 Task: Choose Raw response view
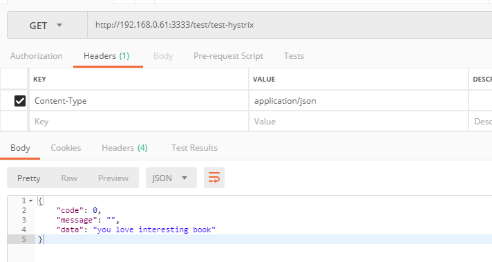(69, 178)
